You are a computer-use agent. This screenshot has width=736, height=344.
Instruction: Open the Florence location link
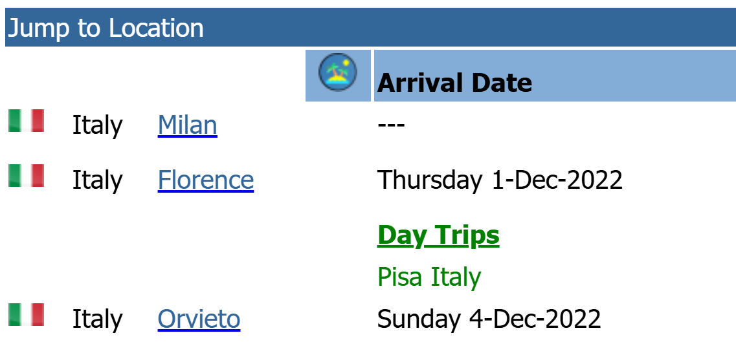pyautogui.click(x=206, y=180)
